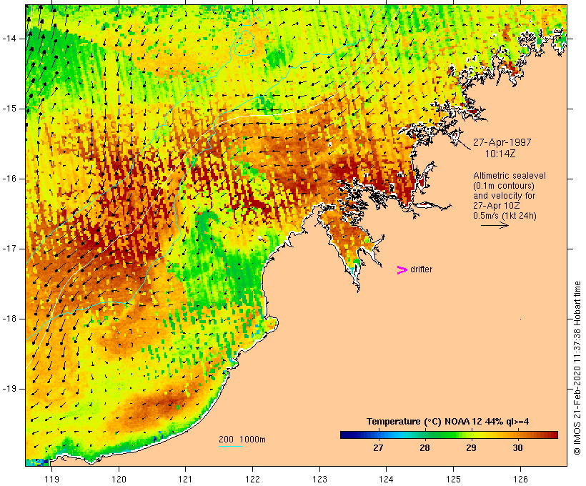Click the IMOS copyright timestamp text
Viewport: 586px width, 486px height.
(x=577, y=368)
